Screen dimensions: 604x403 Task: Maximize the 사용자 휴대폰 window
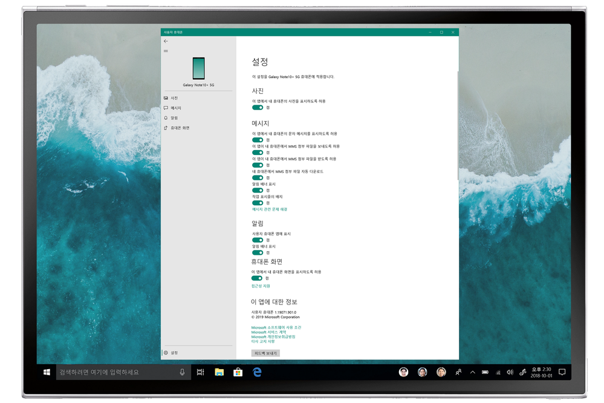[x=441, y=33]
